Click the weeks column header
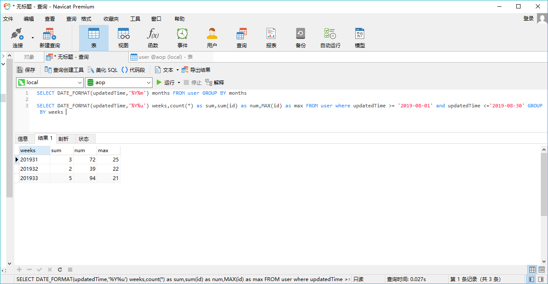Viewport: 548px width, 284px height. (35, 150)
